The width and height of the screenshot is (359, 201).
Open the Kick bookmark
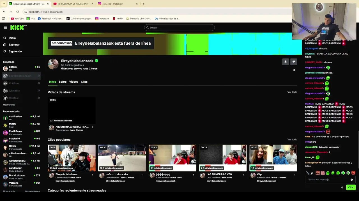click(31, 19)
